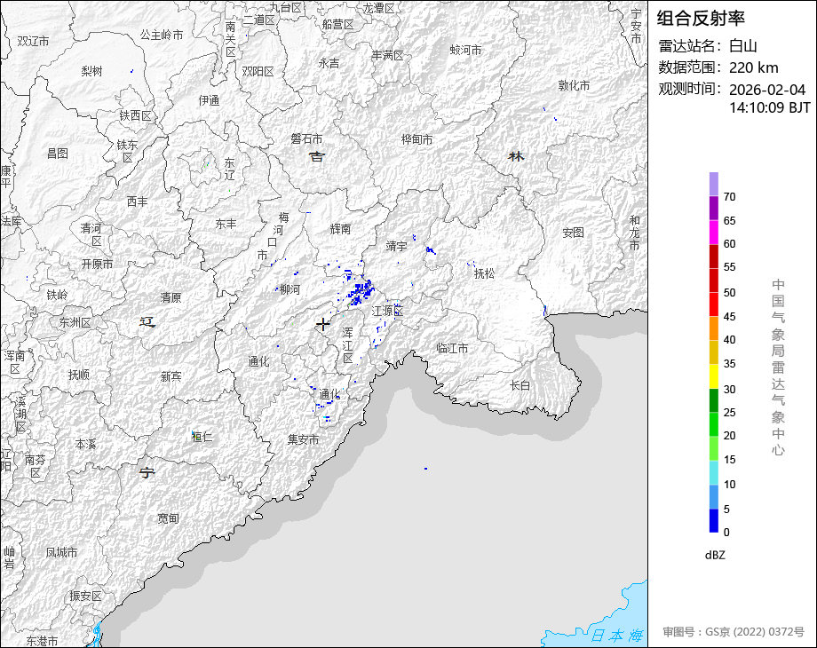Viewport: 817px width, 648px height.
Task: Click the black cross radar center marker
Action: click(323, 325)
